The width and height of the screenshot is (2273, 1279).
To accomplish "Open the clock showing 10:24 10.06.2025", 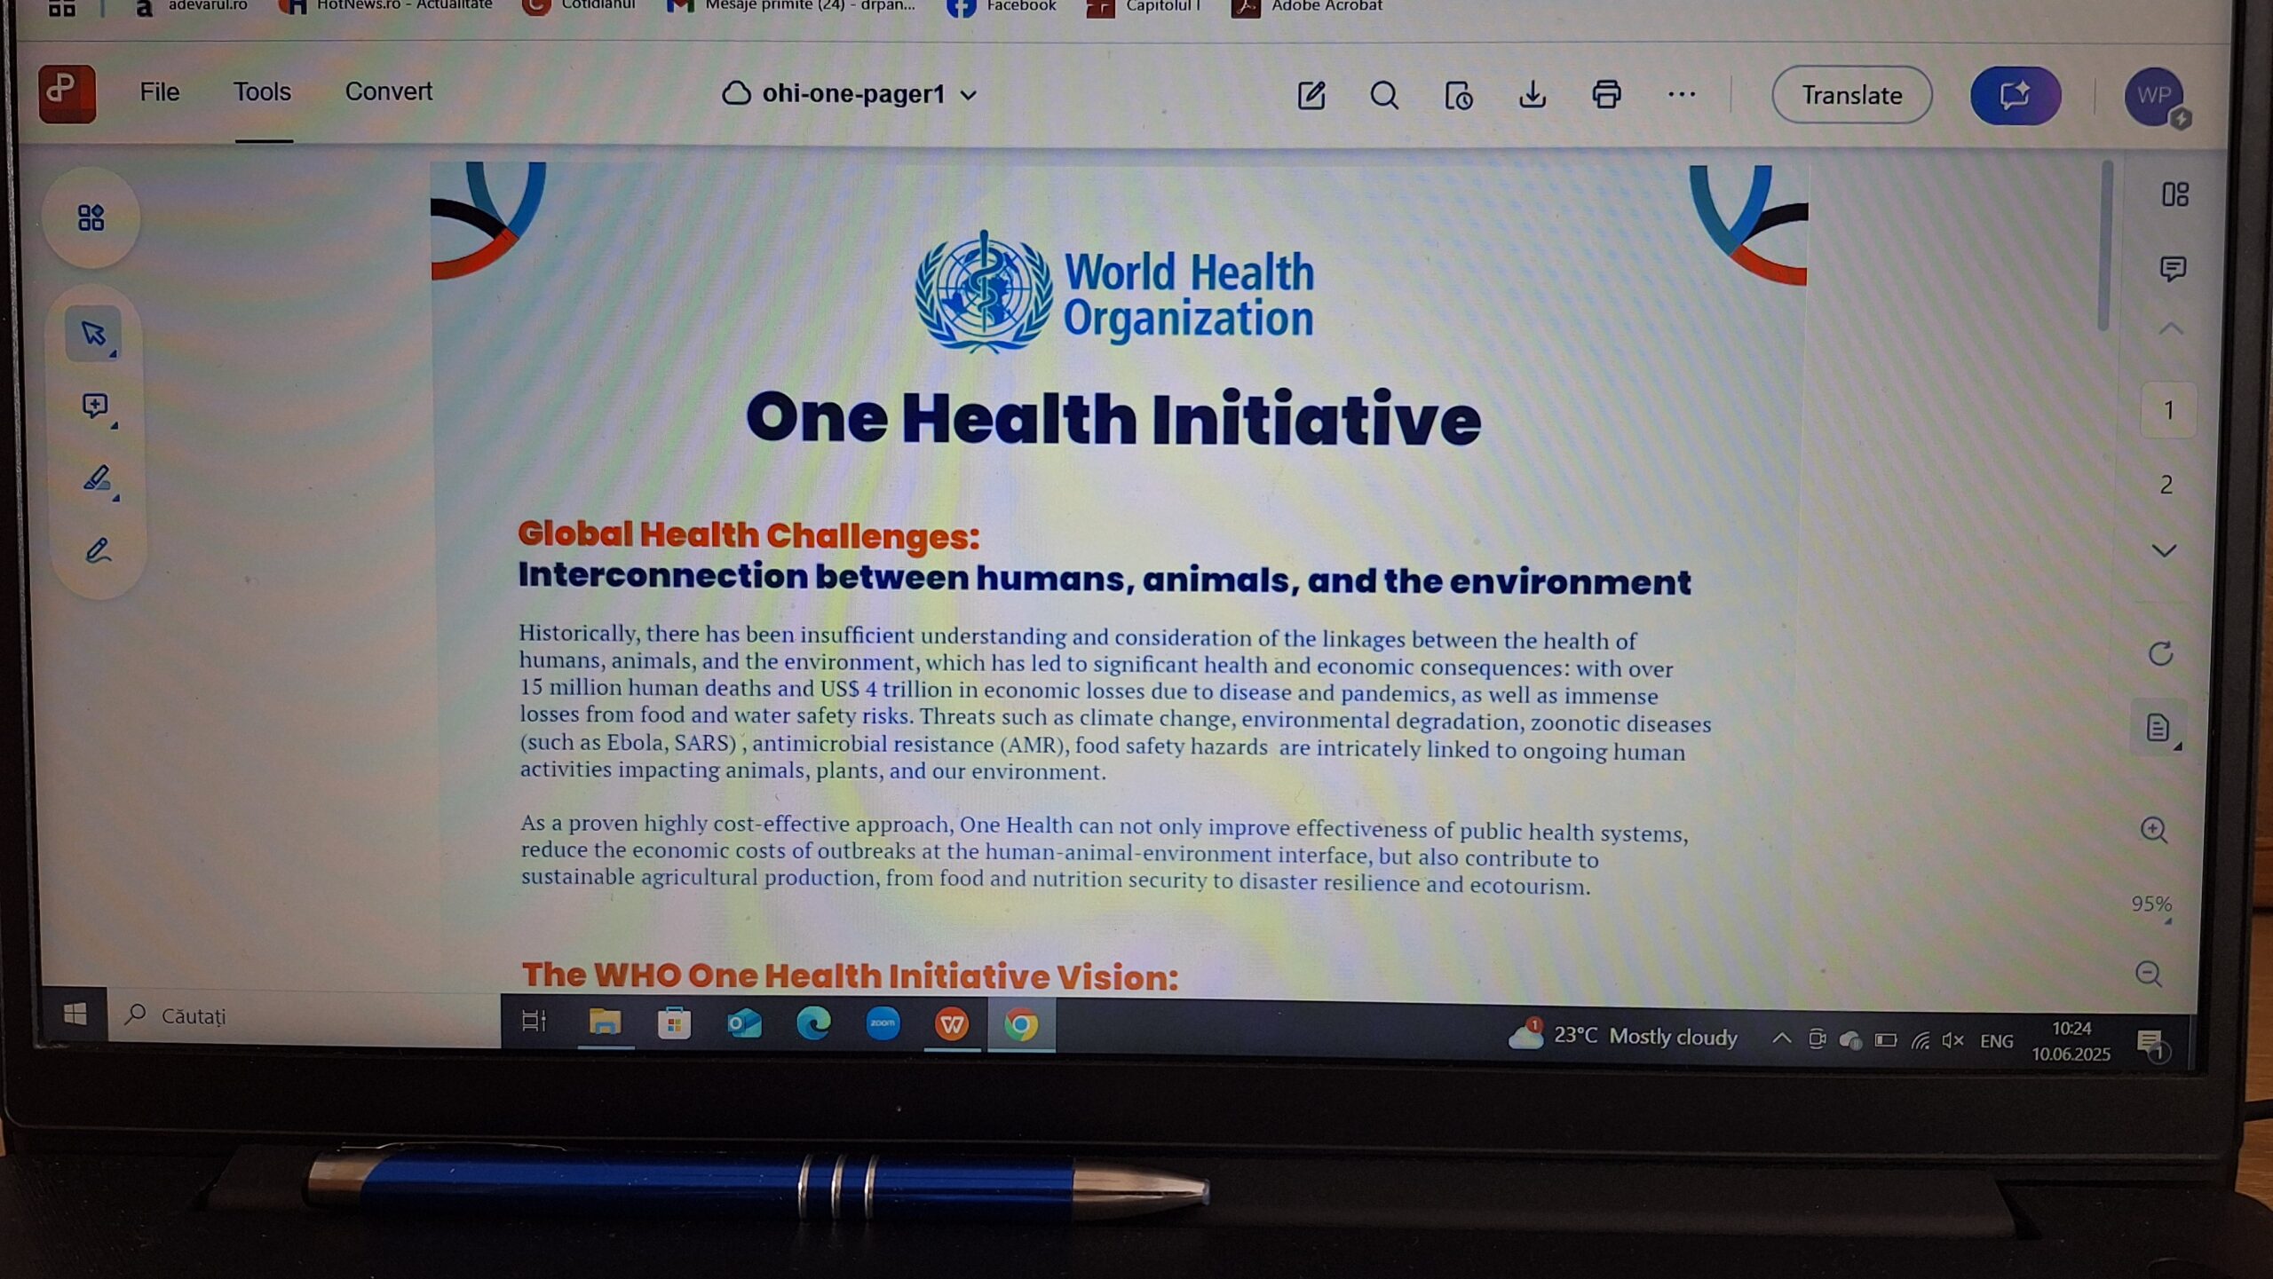I will point(2071,1042).
